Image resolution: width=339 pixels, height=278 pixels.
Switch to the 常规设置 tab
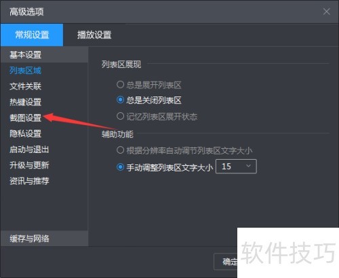coord(32,35)
